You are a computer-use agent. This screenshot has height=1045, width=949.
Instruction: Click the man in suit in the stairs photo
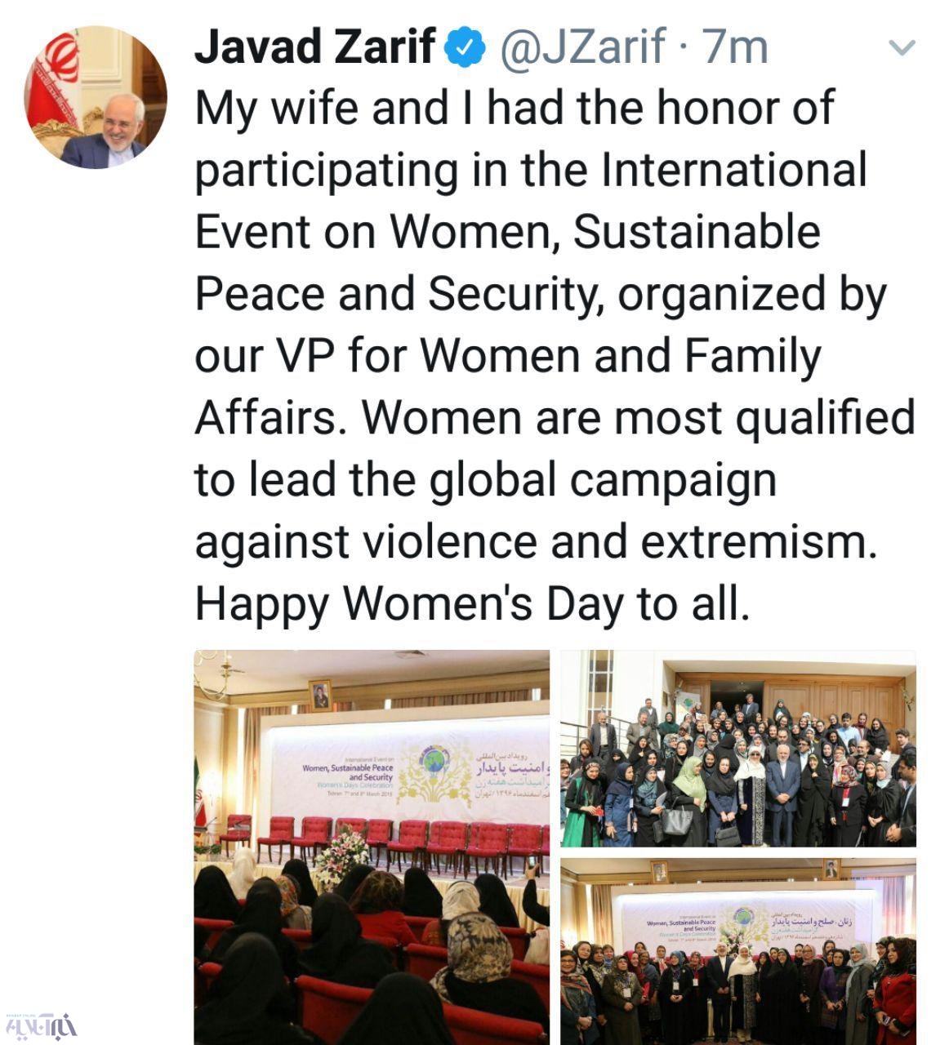783,789
